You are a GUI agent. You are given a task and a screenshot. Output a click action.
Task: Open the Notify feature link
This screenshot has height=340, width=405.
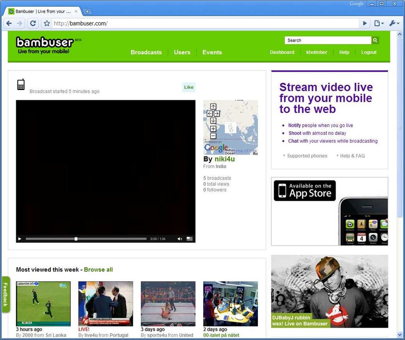[x=294, y=125]
